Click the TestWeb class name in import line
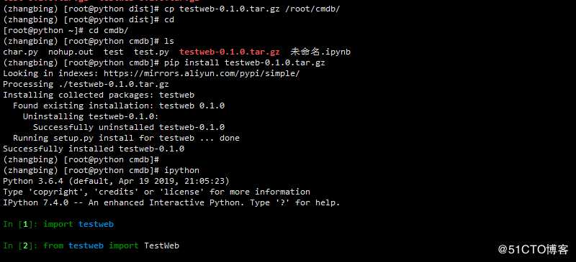The width and height of the screenshot is (576, 262). coord(161,245)
